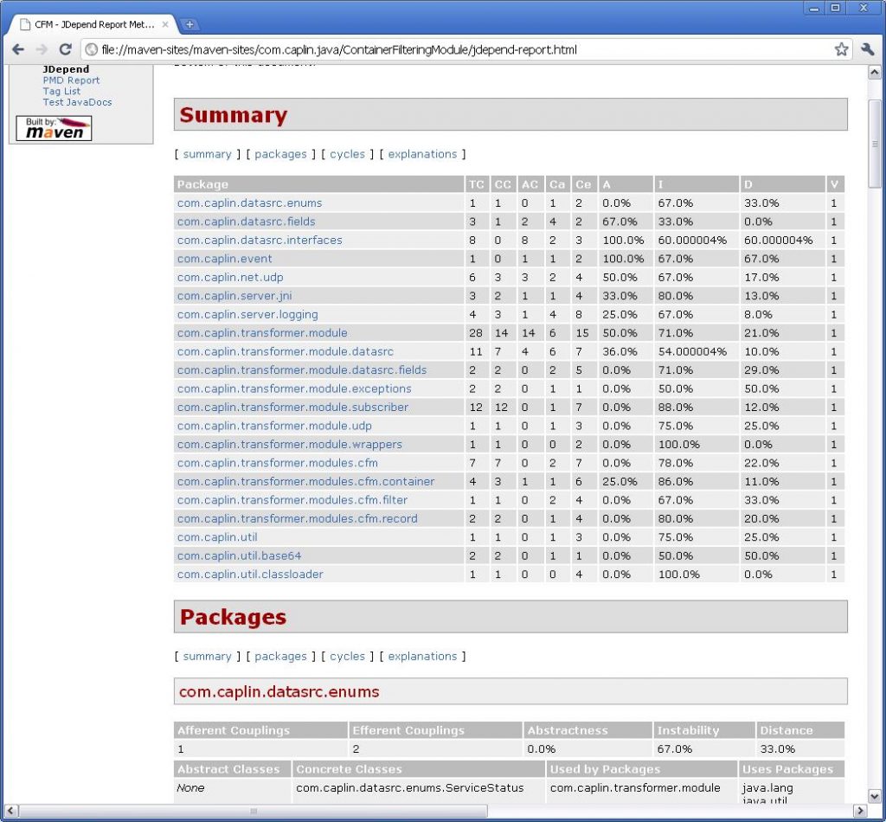Screen dimensions: 886x822
Task: Reload the page with the refresh icon
Action: click(x=66, y=49)
